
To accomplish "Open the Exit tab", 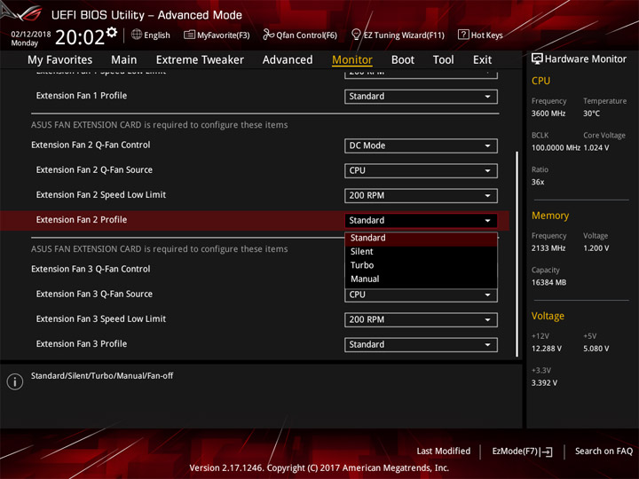I will click(482, 60).
